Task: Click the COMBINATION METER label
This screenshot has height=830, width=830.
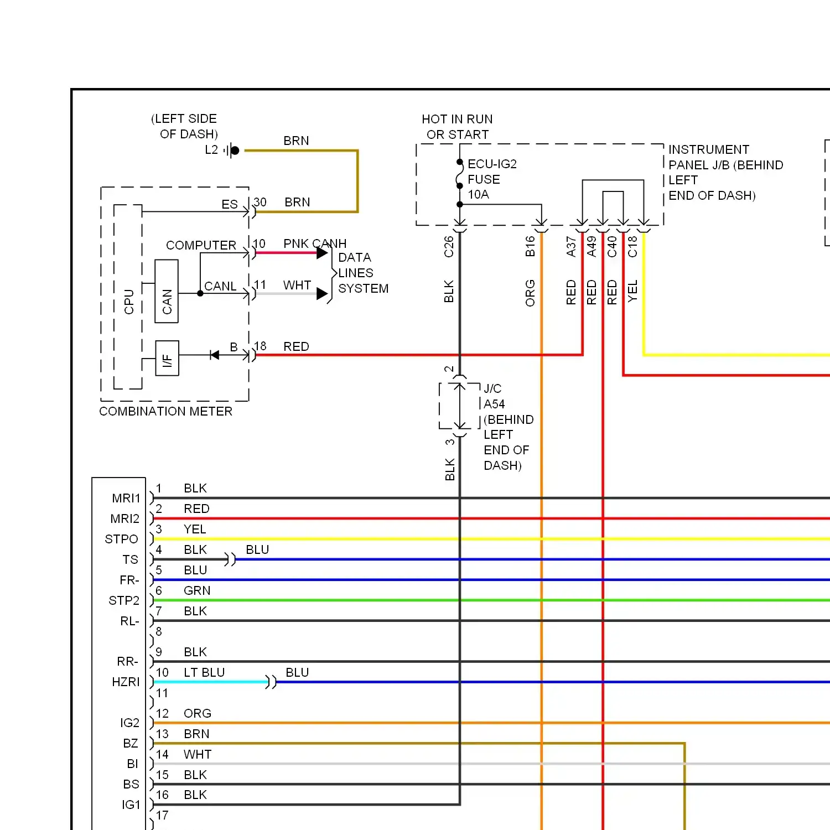Action: click(165, 411)
